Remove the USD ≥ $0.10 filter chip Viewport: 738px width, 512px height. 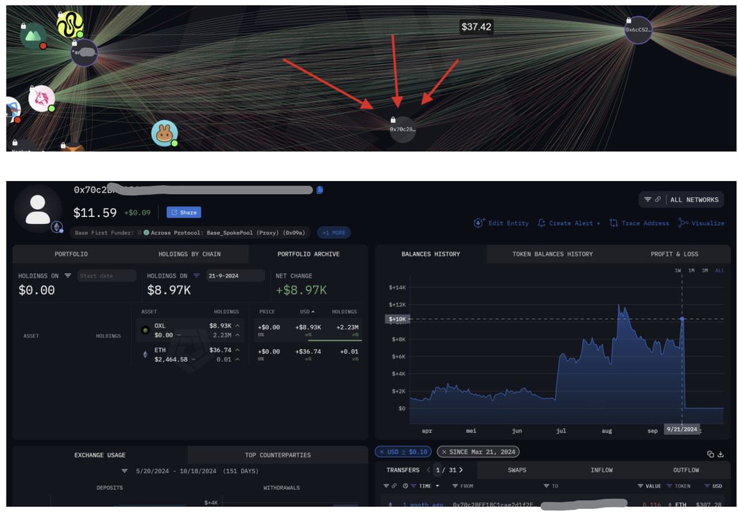[x=382, y=452]
